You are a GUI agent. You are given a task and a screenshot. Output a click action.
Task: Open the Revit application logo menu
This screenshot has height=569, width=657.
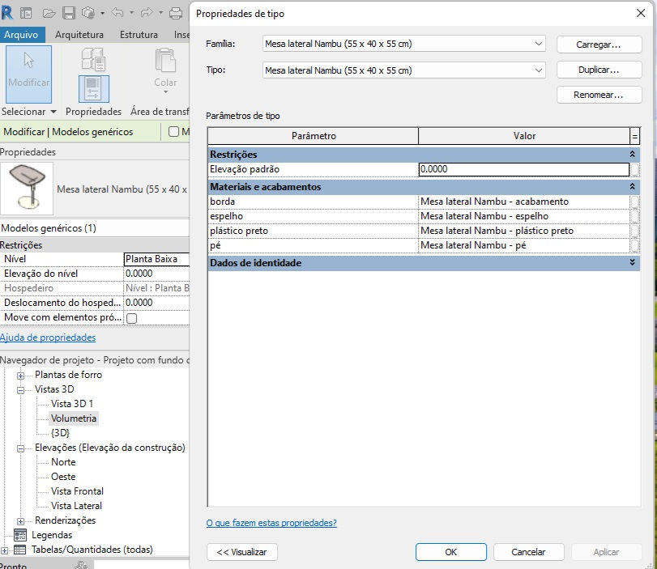(x=6, y=13)
